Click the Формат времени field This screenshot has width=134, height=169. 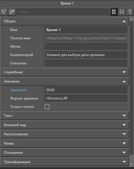click(86, 98)
